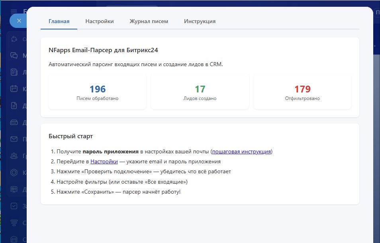Click the 17 Лидов создано stat card
Image resolution: width=380 pixels, height=243 pixels.
pyautogui.click(x=200, y=92)
